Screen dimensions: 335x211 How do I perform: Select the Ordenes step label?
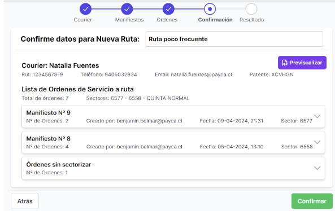[167, 20]
